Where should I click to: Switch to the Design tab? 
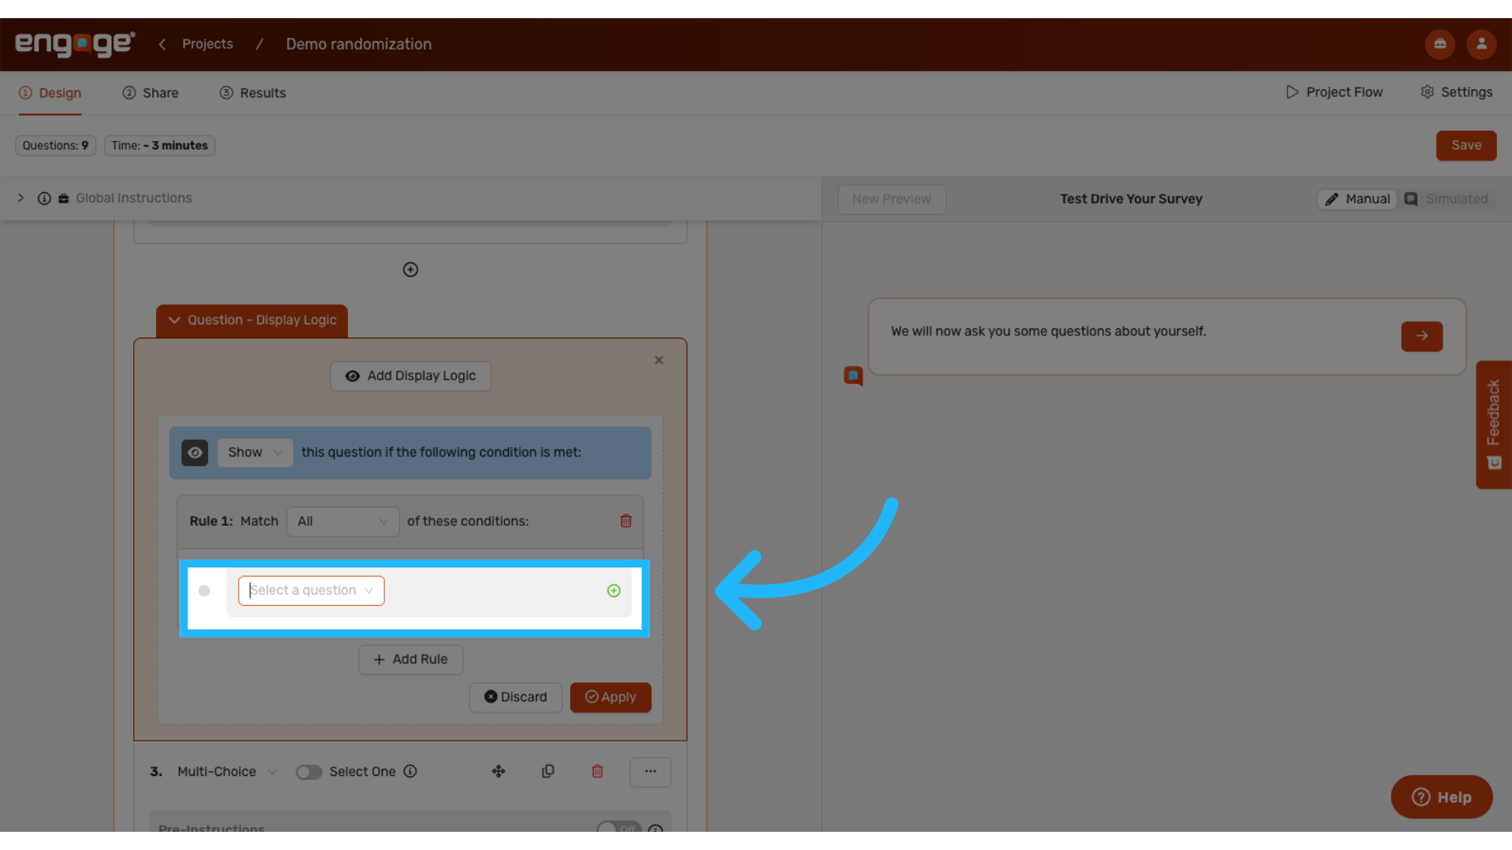[x=50, y=93]
